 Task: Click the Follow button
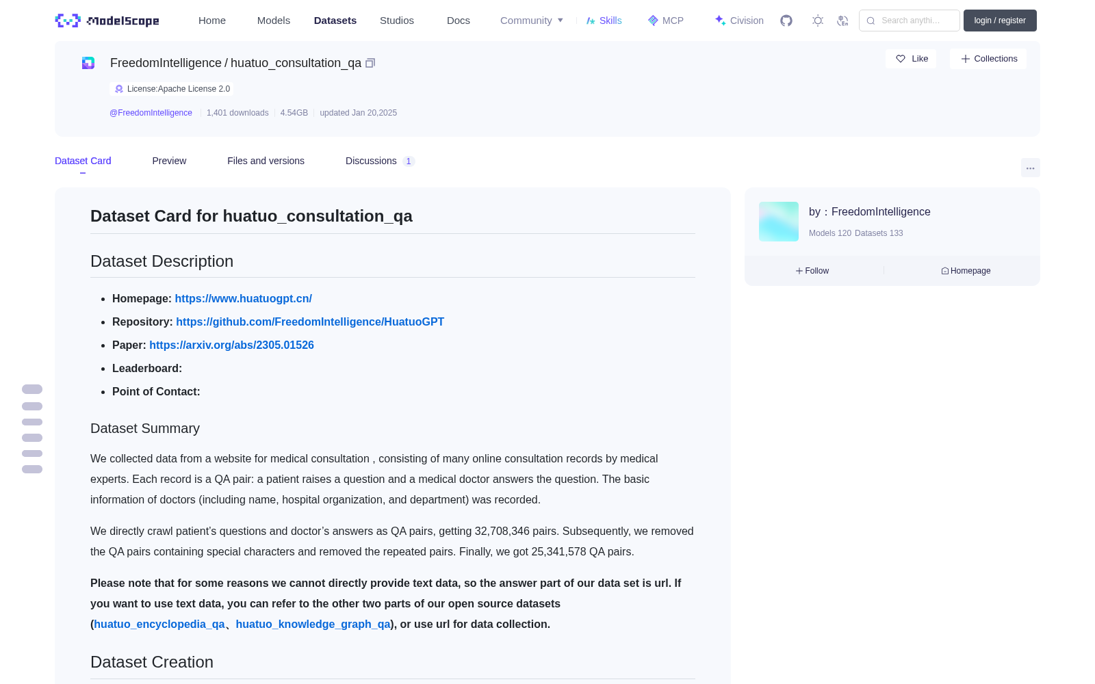point(812,271)
